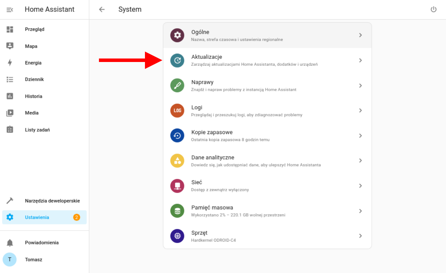
Task: Open Listy zadań in sidebar
Action: point(37,130)
